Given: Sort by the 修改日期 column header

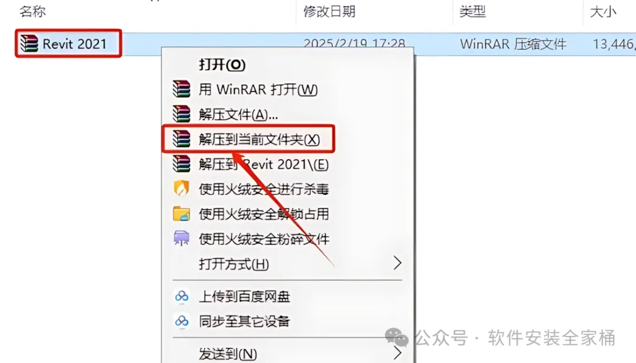Looking at the screenshot, I should point(329,12).
